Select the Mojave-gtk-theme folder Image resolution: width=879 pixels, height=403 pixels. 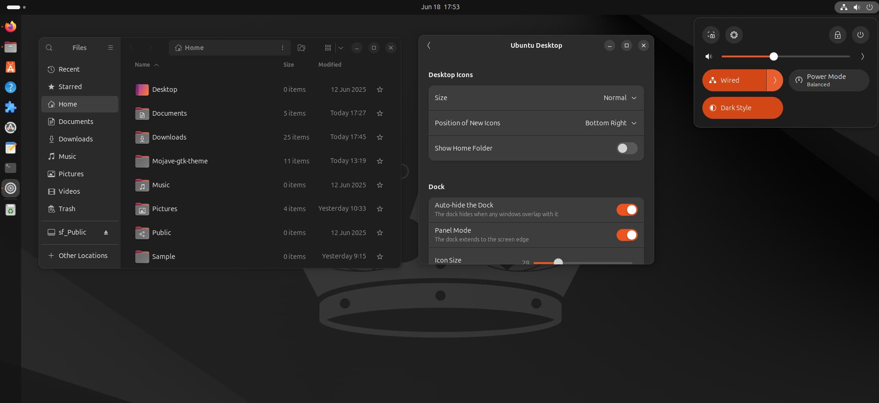pyautogui.click(x=260, y=161)
